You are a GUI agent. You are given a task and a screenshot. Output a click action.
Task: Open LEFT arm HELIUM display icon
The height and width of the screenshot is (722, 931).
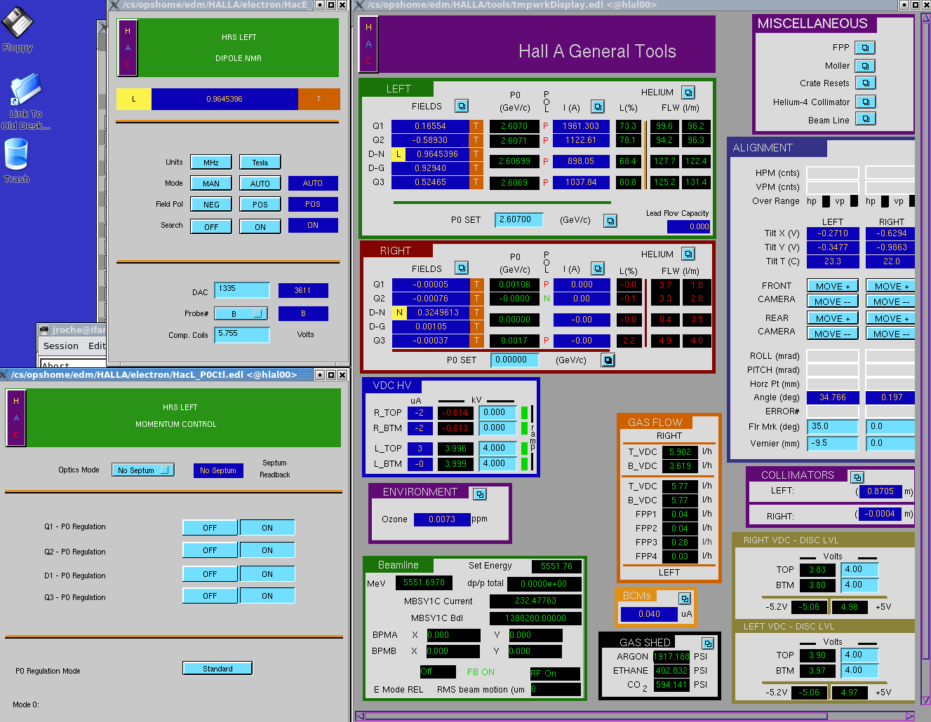(x=688, y=93)
